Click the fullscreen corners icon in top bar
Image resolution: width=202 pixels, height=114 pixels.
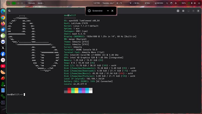pyautogui.click(x=167, y=3)
